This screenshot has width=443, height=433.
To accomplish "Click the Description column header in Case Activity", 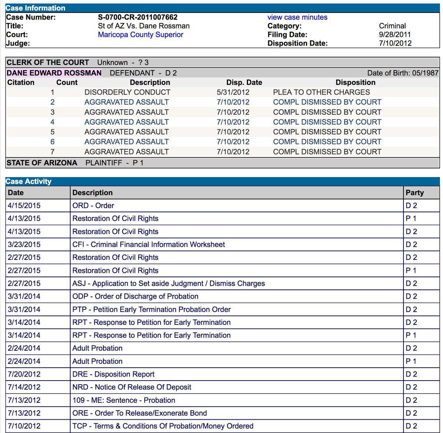I will 92,193.
